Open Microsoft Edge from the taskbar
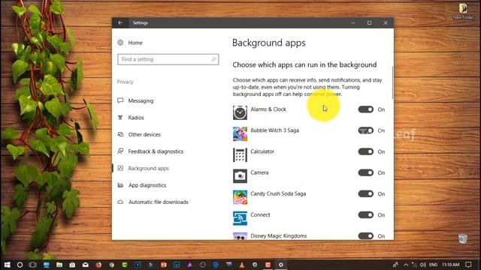Viewport: 481px width, 270px height. 216,265
